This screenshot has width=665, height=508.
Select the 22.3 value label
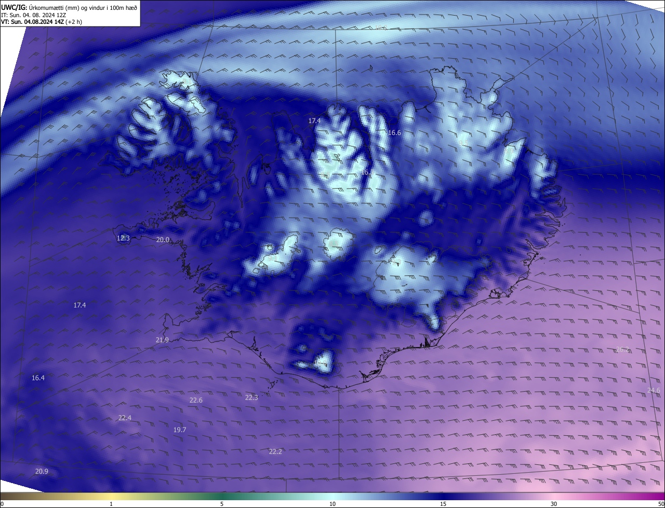pos(251,397)
